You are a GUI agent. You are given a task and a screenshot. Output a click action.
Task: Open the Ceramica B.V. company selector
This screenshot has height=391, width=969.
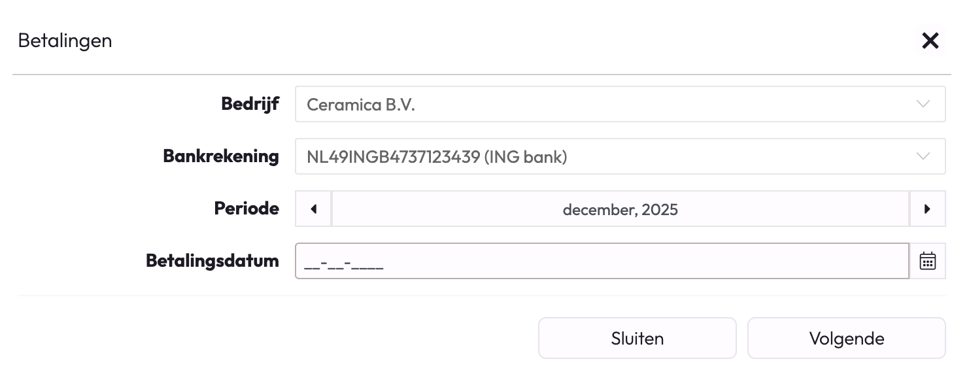[x=620, y=104]
